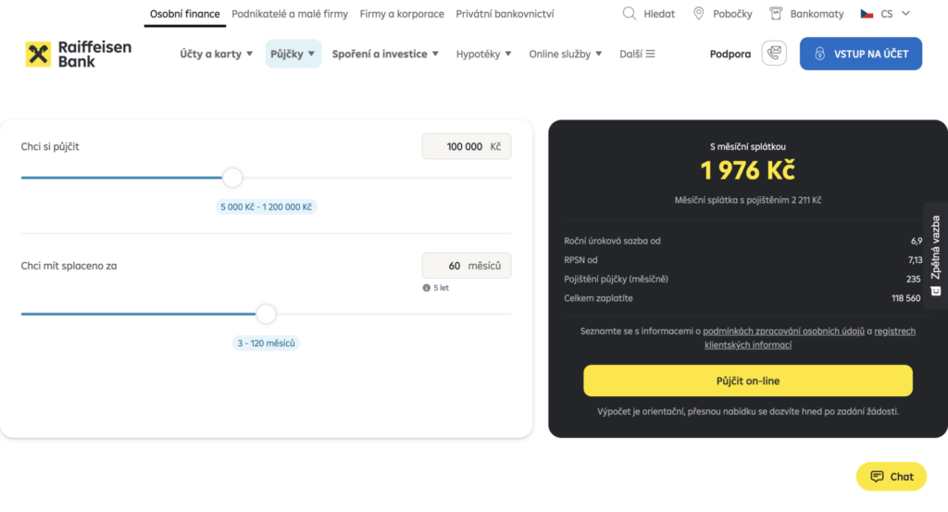Expand the Účty a karty dropdown
This screenshot has width=948, height=512.
click(217, 54)
